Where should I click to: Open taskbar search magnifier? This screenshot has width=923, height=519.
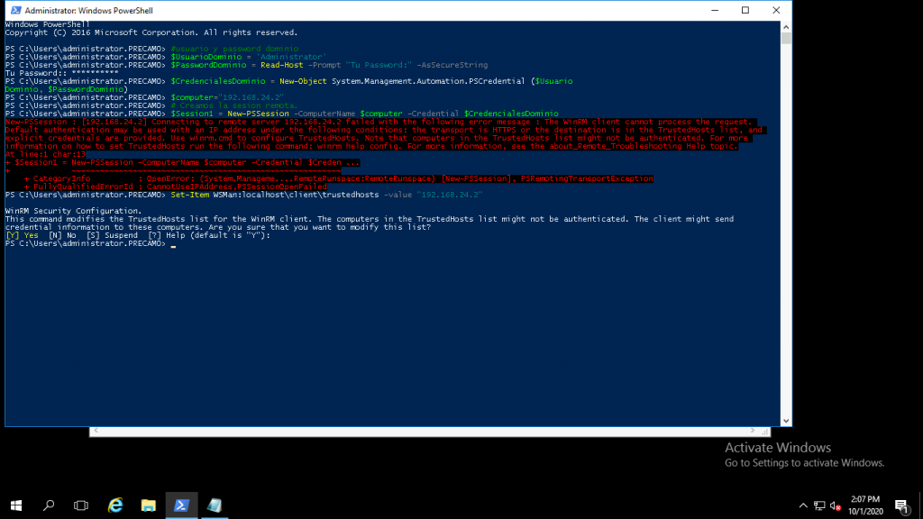coord(49,505)
